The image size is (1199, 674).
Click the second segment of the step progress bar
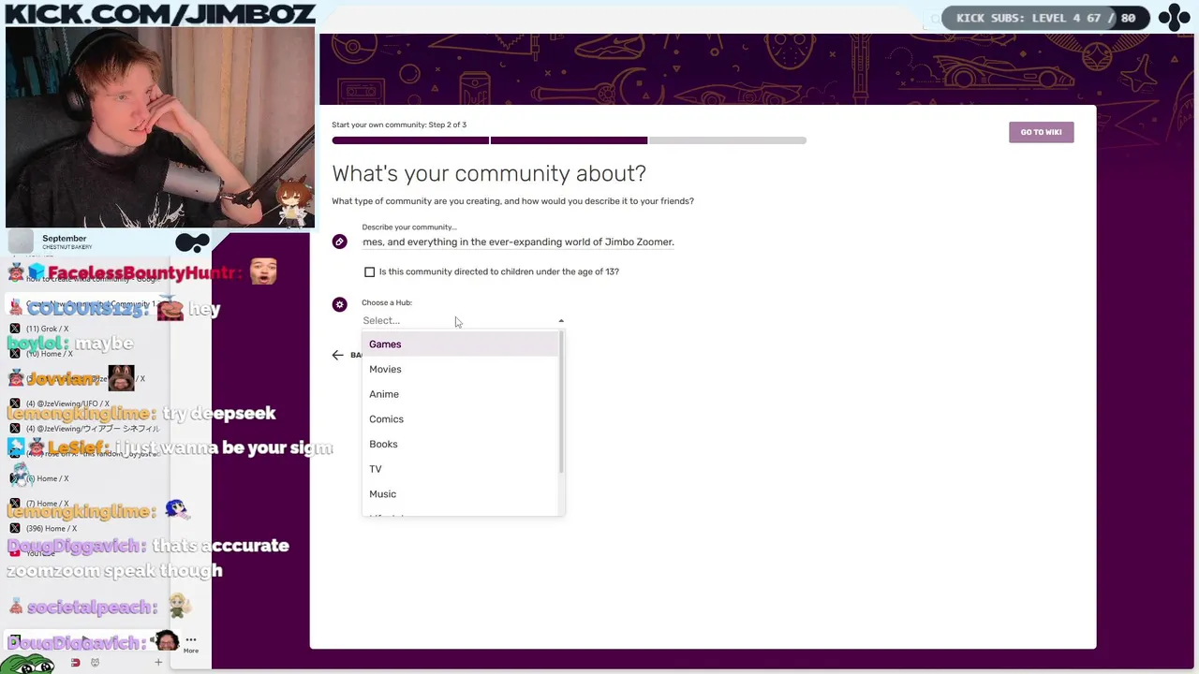pyautogui.click(x=569, y=140)
